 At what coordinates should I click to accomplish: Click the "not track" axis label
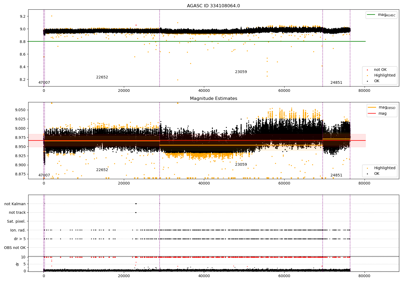(17, 213)
